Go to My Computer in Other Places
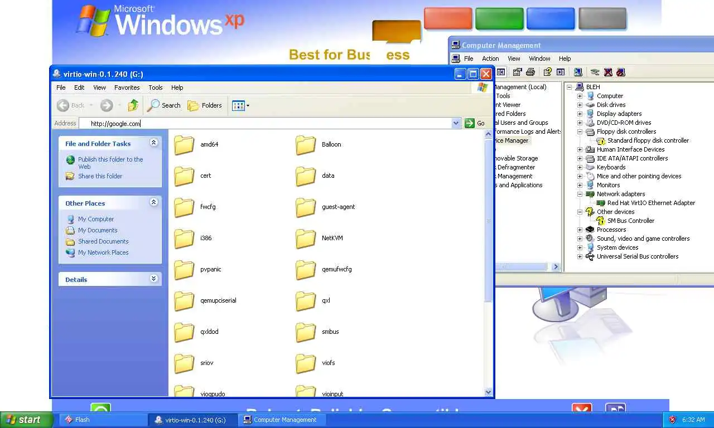This screenshot has width=714, height=428. 96,219
